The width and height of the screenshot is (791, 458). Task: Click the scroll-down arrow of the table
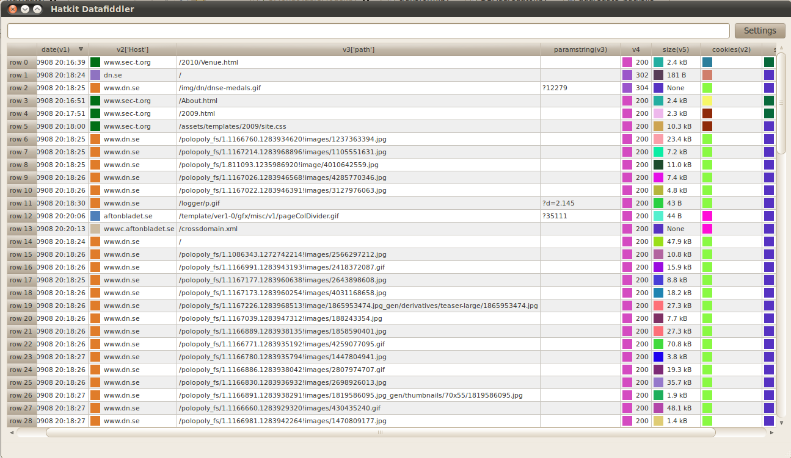click(781, 423)
